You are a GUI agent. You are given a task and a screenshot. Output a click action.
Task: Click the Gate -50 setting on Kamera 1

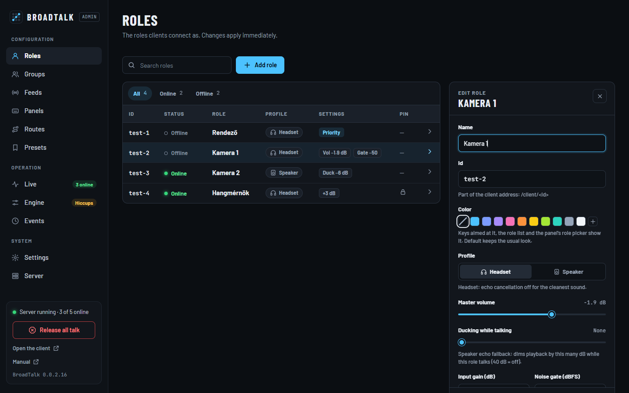click(x=367, y=153)
